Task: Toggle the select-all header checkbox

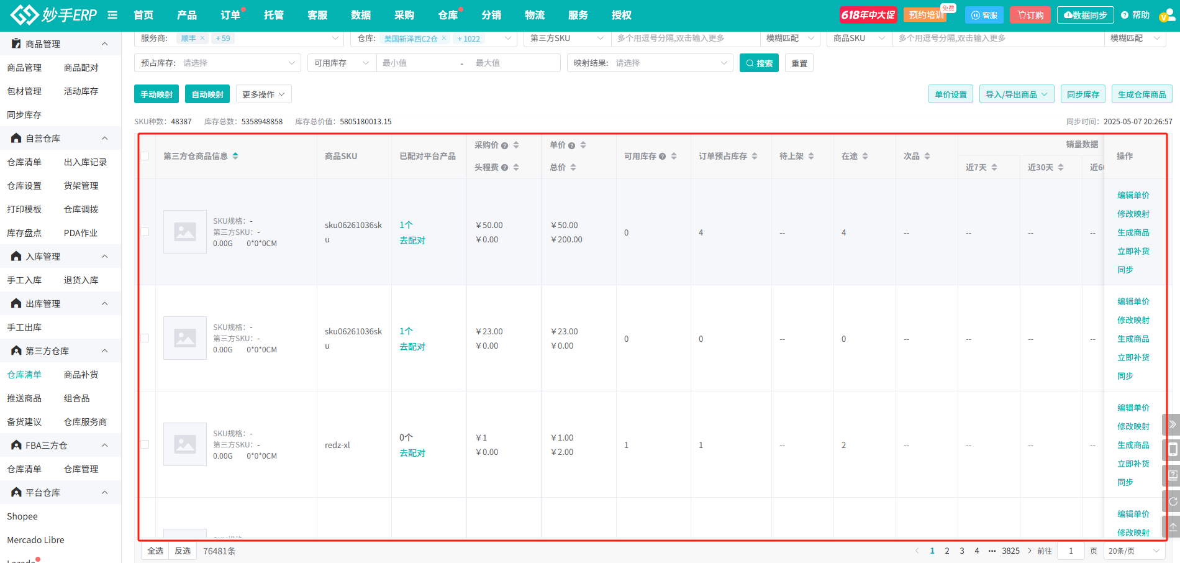Action: point(145,156)
